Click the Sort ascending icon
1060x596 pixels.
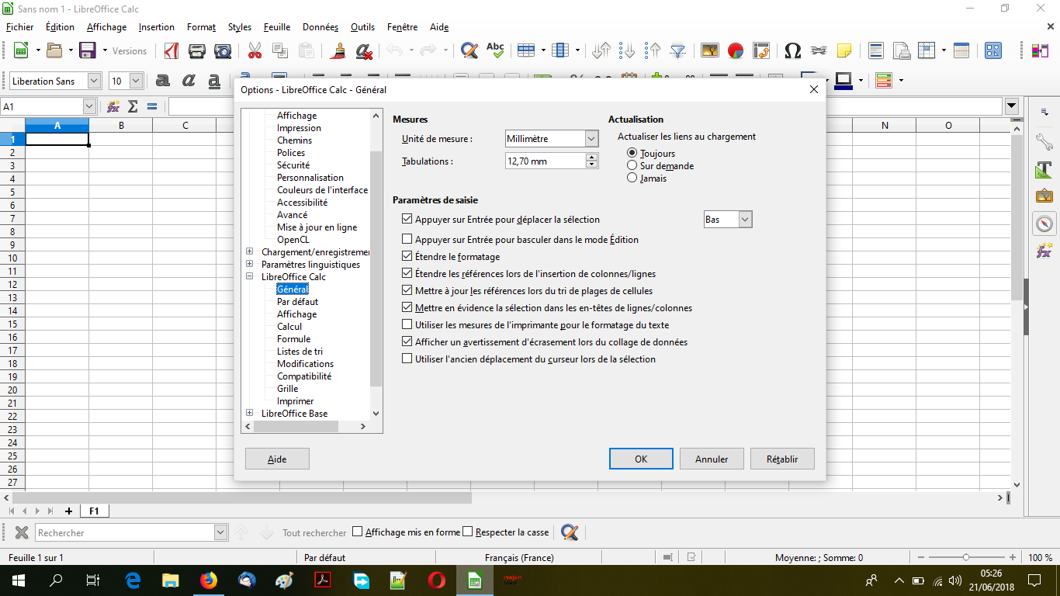(x=627, y=50)
